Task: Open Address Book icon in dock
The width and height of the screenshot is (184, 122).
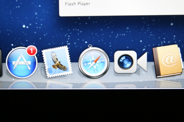Action: (168, 61)
